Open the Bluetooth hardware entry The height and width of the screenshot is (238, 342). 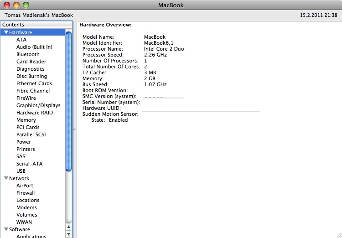(28, 54)
